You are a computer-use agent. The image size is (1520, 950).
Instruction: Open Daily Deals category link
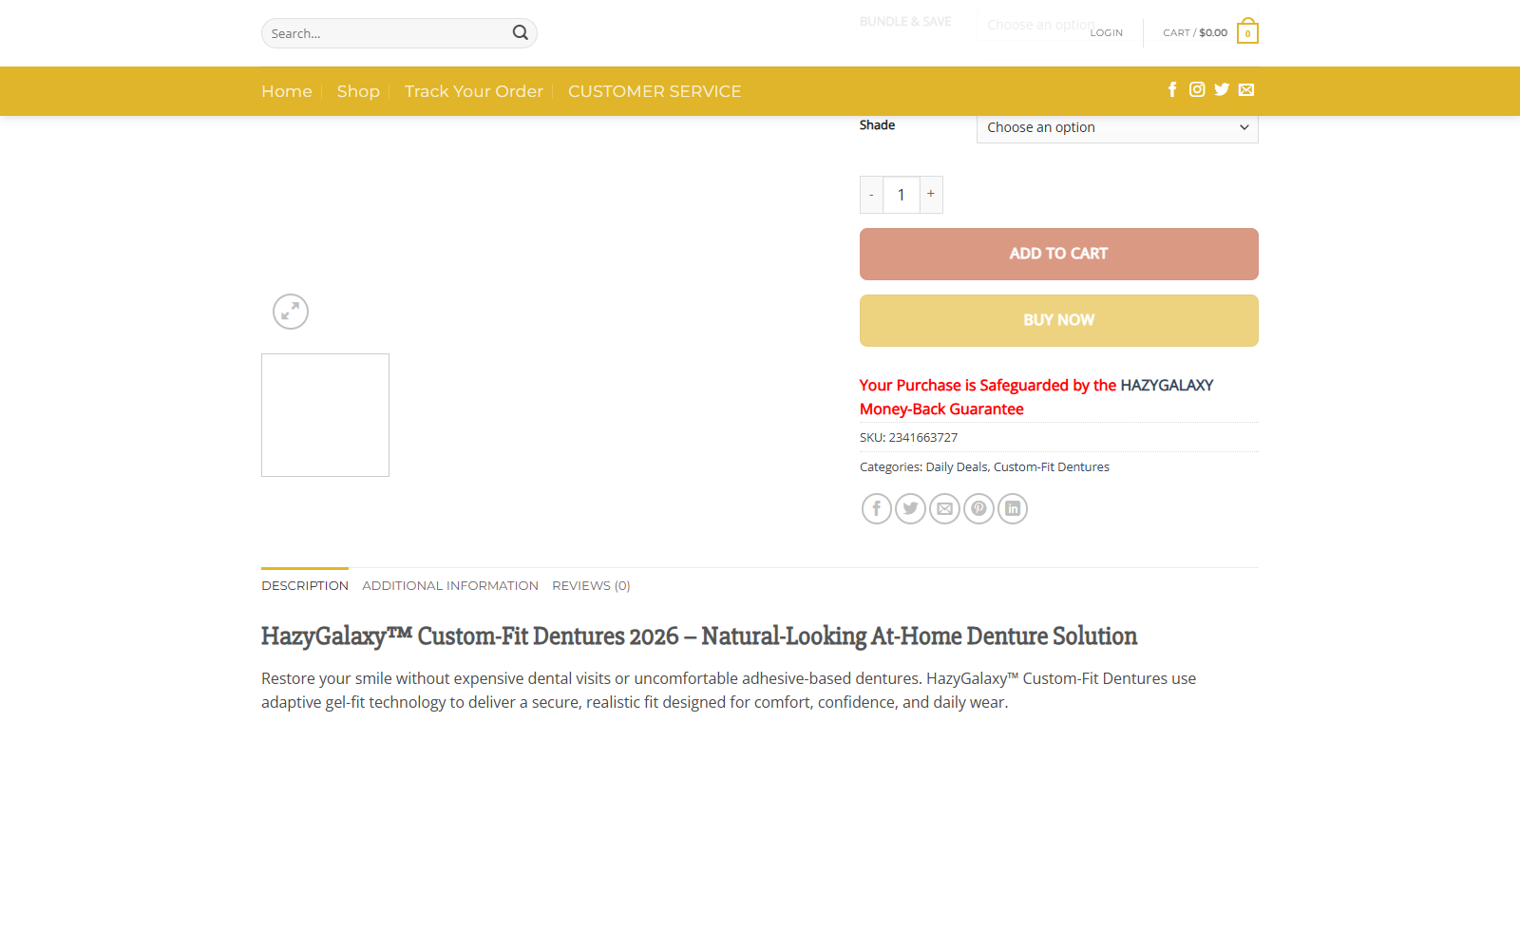(x=957, y=466)
